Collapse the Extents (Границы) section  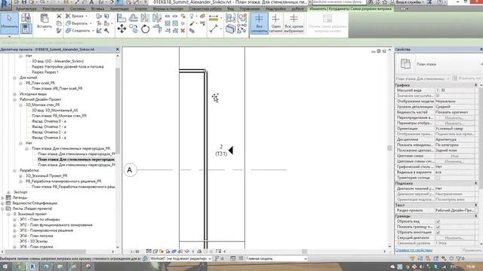click(x=475, y=216)
